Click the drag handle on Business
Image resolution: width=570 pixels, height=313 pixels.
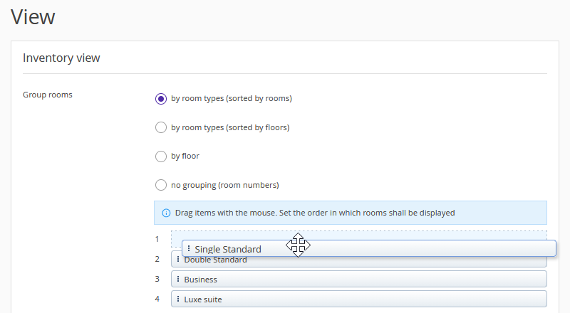click(178, 280)
